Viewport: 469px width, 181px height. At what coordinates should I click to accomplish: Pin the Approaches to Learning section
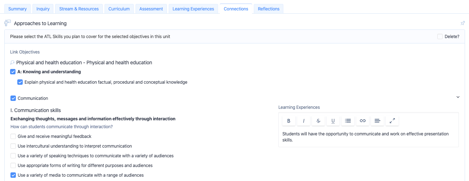pyautogui.click(x=463, y=23)
